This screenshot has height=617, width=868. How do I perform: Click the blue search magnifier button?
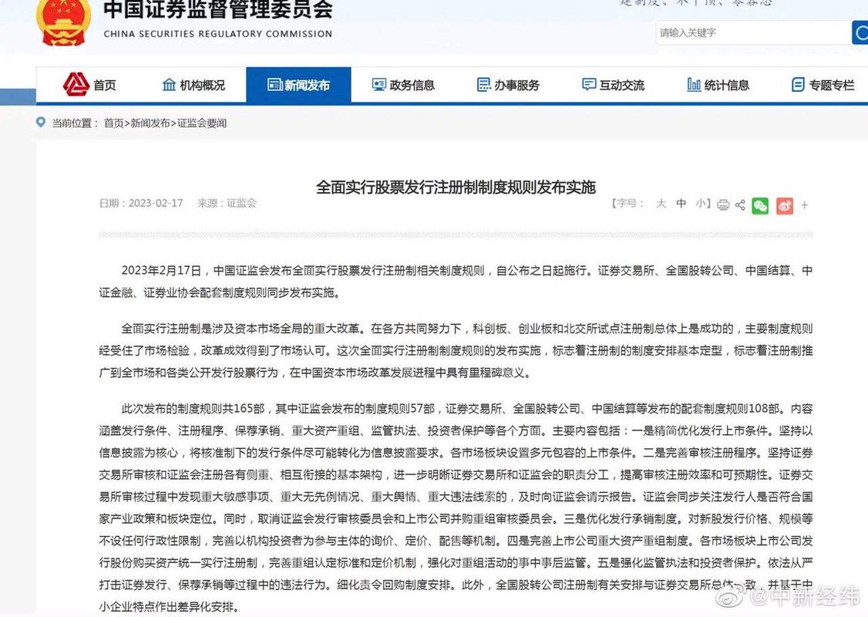point(861,33)
